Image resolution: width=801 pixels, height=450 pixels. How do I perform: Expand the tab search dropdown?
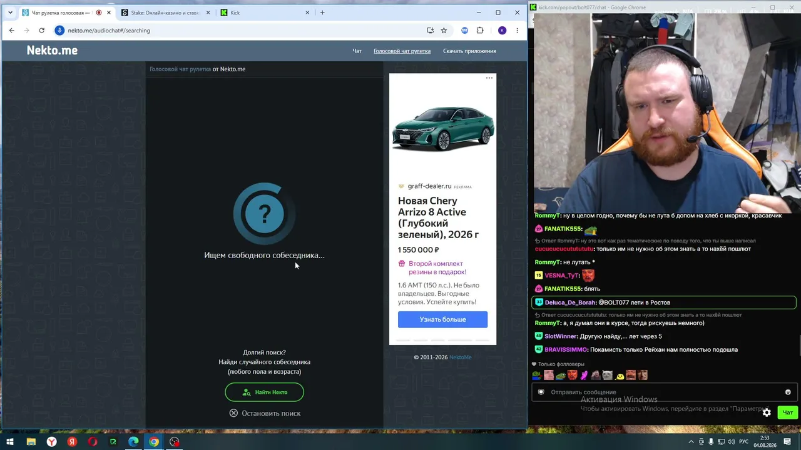10,12
